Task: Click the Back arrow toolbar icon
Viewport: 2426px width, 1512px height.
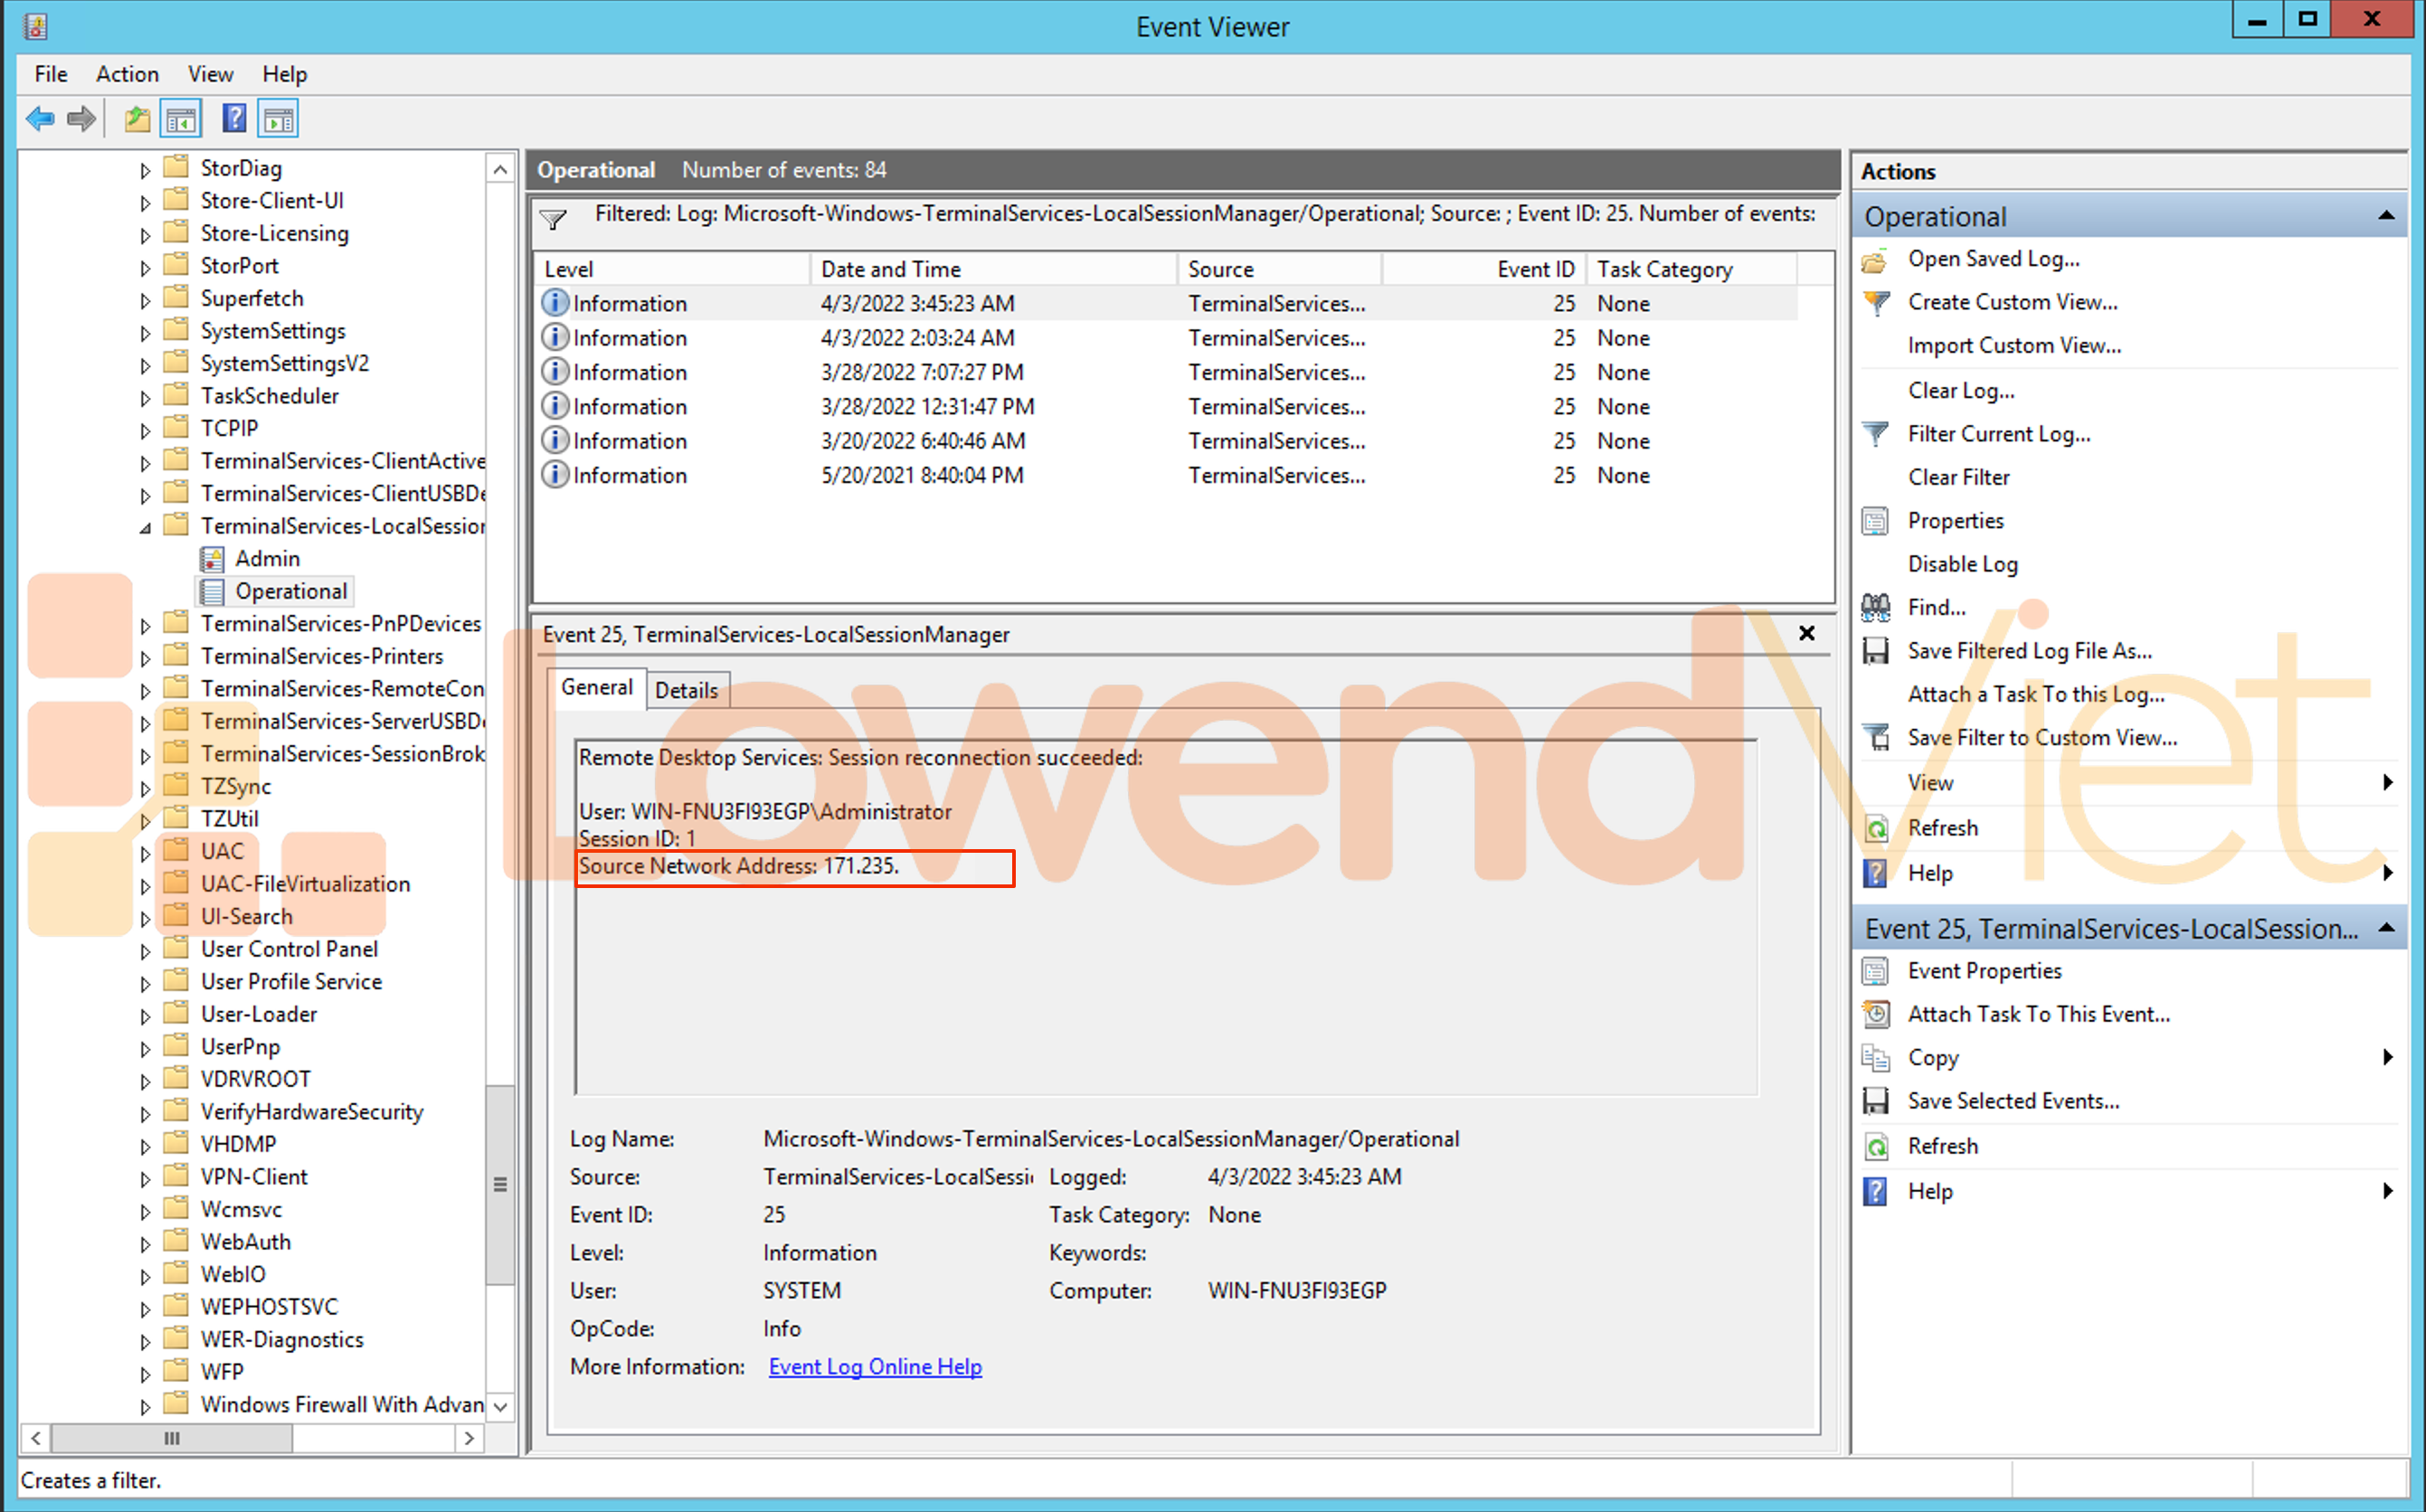Action: 40,119
